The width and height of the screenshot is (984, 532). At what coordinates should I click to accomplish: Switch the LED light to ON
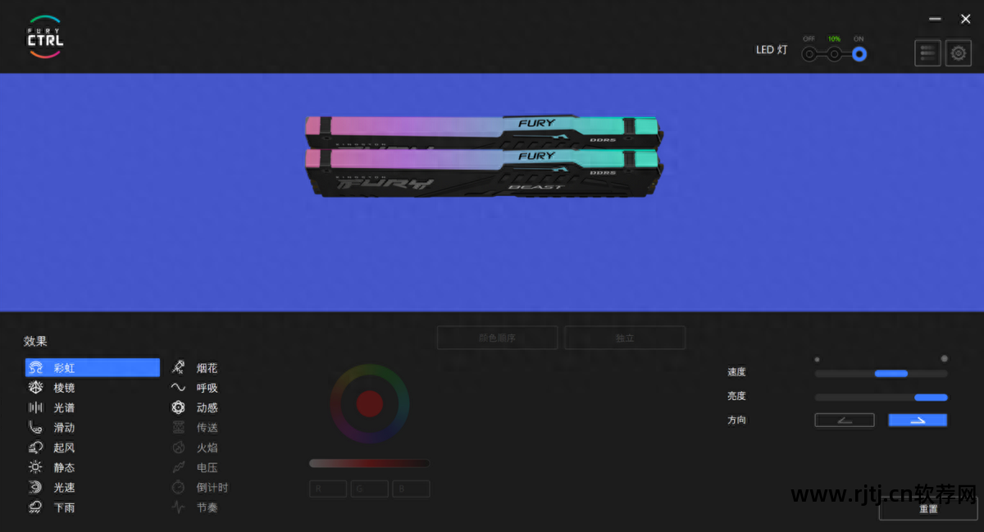(859, 55)
